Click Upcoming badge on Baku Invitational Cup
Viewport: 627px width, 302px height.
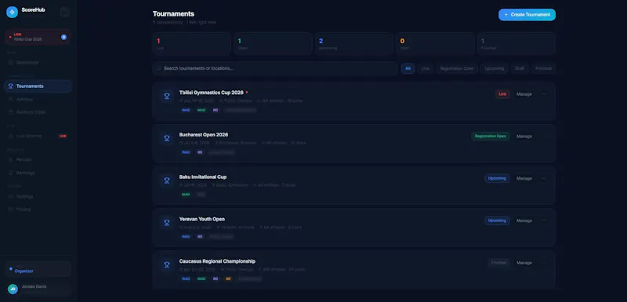click(497, 178)
